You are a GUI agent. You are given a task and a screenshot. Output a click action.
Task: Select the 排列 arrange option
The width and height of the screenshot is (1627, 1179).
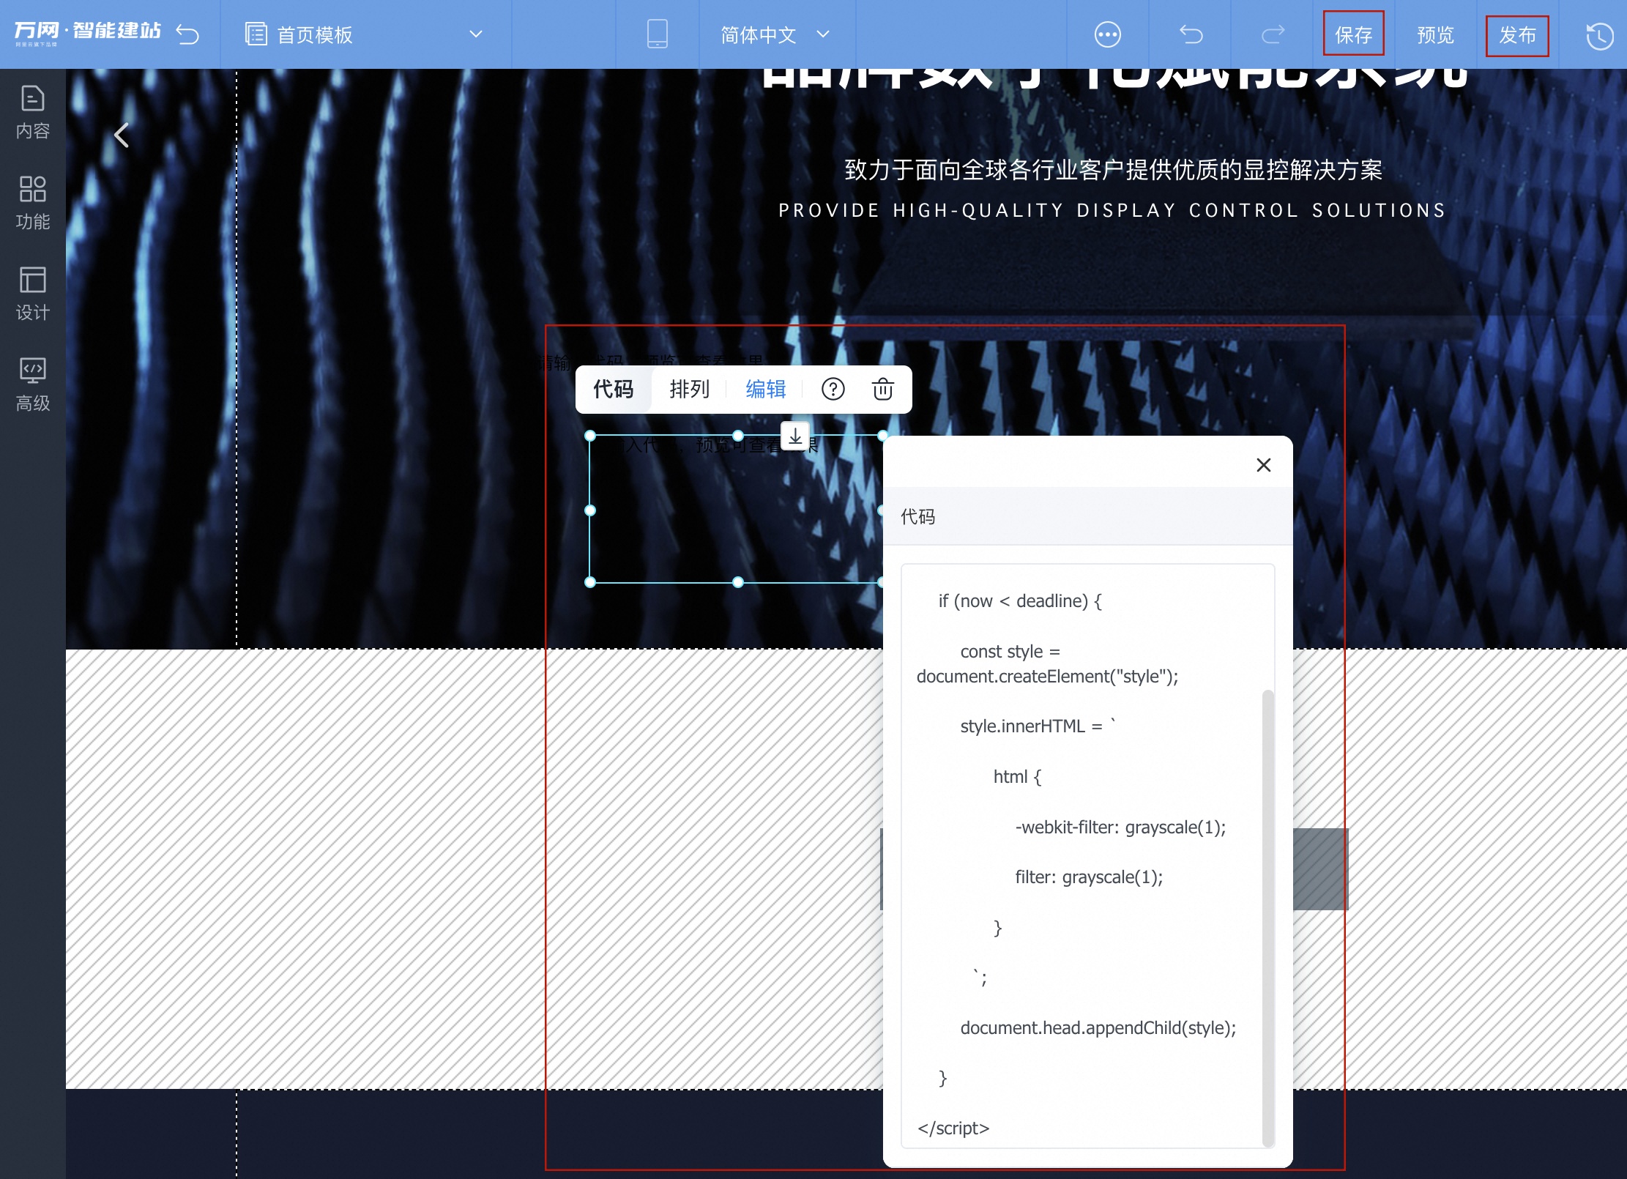[x=689, y=389]
